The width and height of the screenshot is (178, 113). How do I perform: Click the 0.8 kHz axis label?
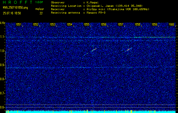pos(2,79)
